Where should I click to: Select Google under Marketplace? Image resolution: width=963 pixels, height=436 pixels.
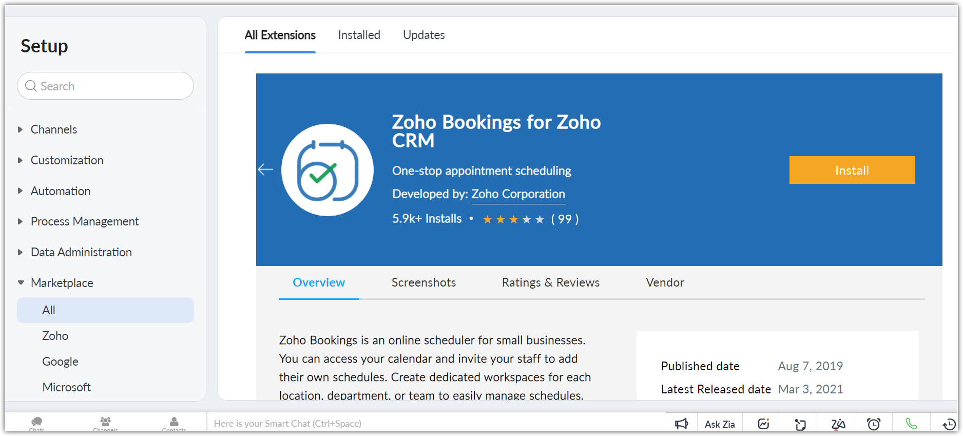[x=60, y=362]
